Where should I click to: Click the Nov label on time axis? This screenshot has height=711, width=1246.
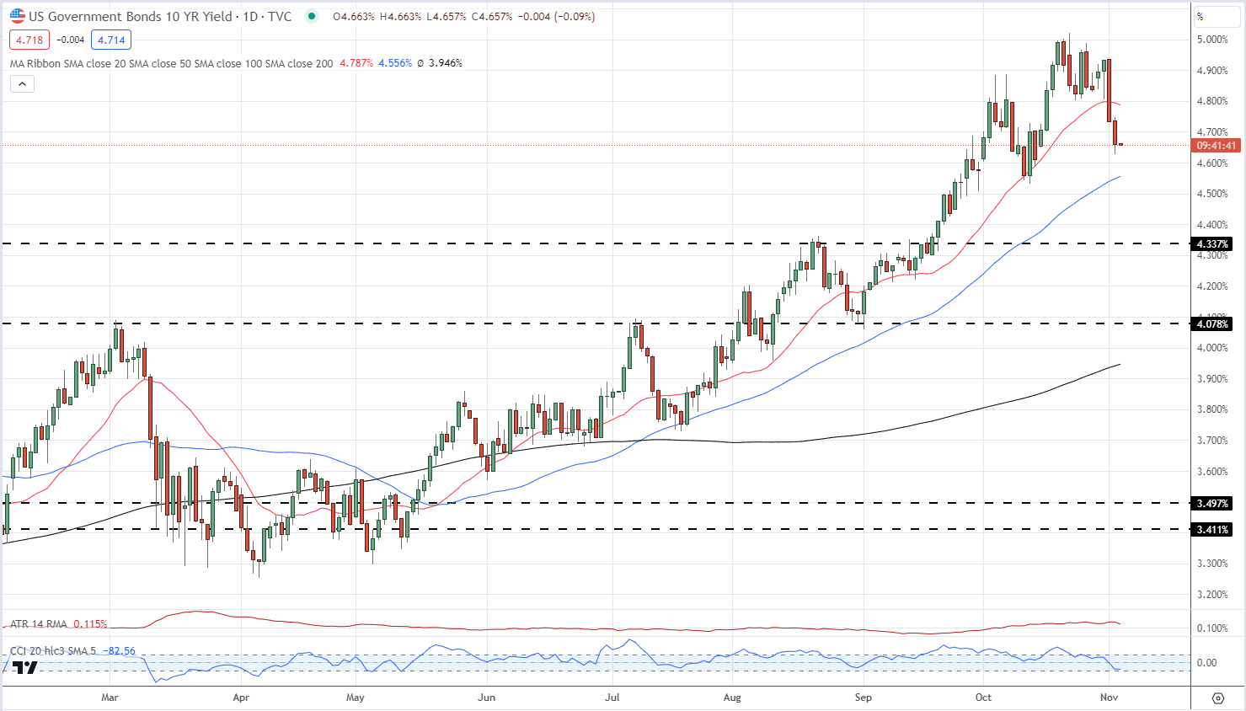point(1109,698)
